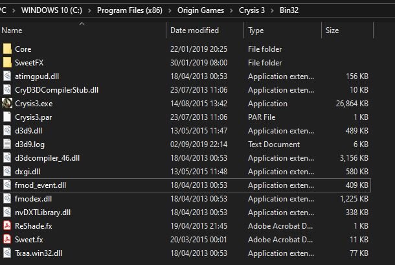The image size is (395, 265).
Task: Select the SweetFX folder name
Action: pyautogui.click(x=29, y=63)
